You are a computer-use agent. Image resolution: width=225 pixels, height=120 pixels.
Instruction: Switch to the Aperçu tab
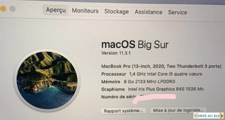tap(56, 10)
